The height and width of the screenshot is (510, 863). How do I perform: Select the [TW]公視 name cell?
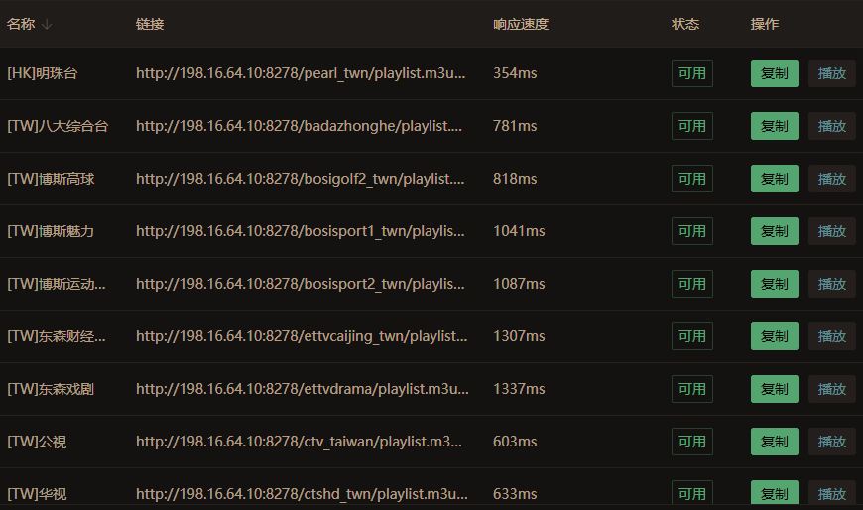tap(37, 442)
